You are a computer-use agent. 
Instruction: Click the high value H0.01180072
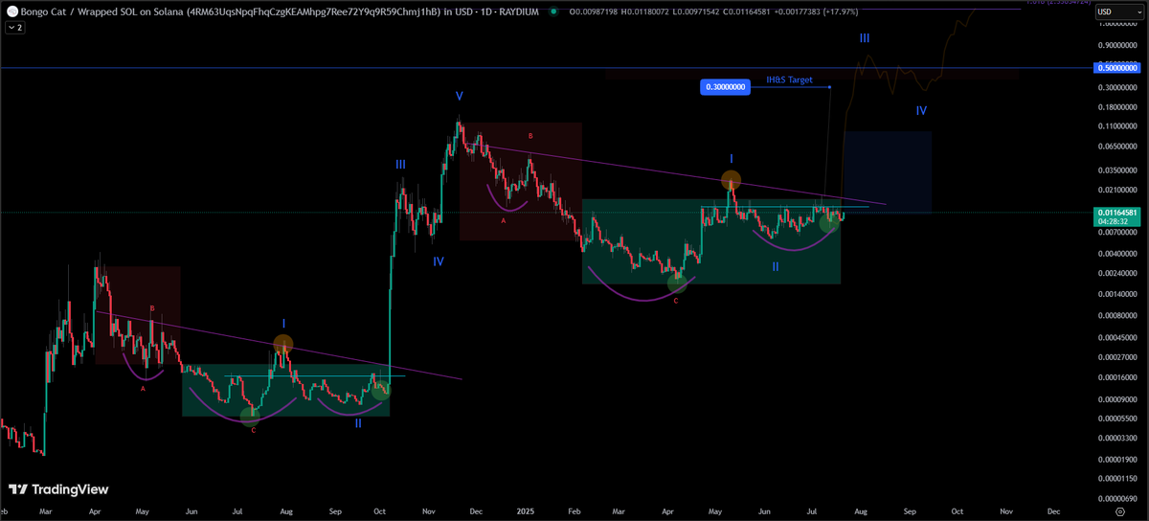(x=646, y=11)
